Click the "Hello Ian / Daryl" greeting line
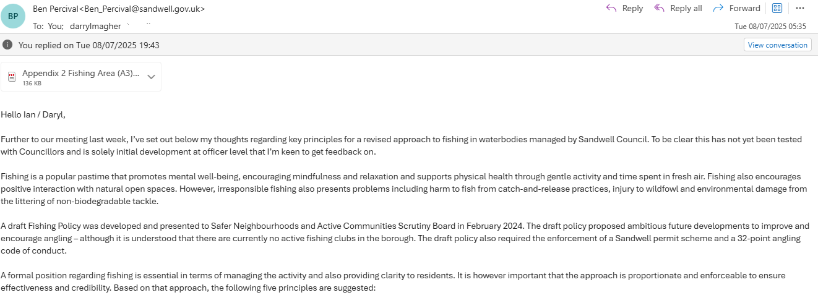The image size is (818, 295). pos(33,114)
